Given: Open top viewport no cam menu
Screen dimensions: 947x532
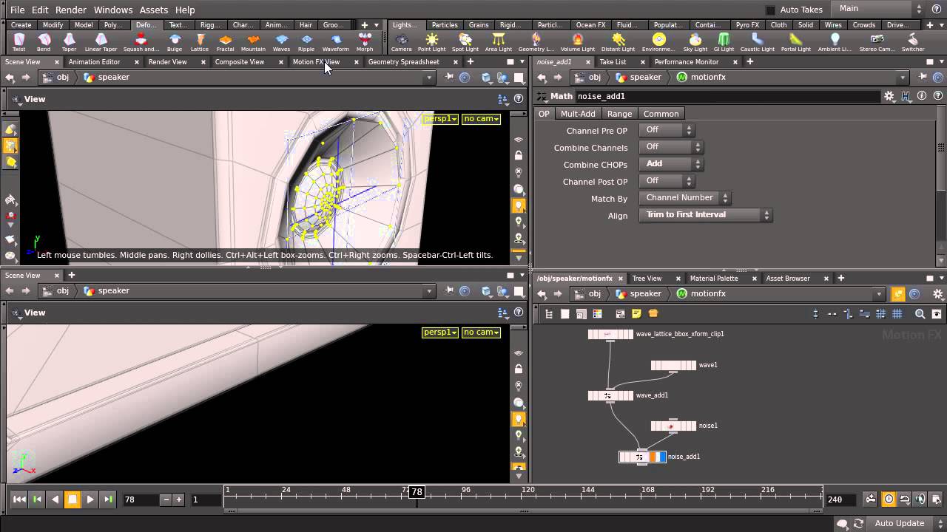Looking at the screenshot, I should [x=481, y=119].
